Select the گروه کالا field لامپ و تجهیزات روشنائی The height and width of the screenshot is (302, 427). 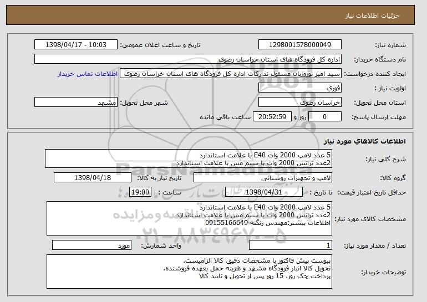tap(263, 178)
